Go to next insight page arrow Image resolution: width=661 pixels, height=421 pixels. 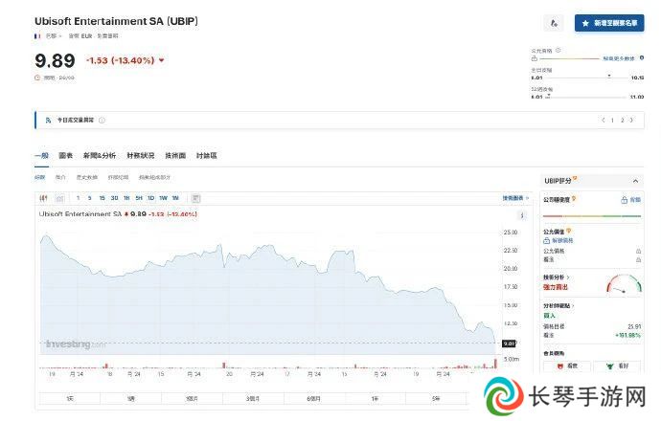click(631, 121)
